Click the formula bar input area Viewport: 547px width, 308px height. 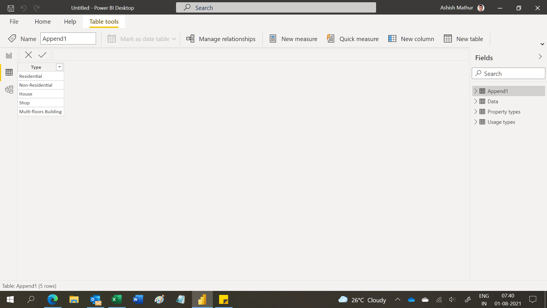260,55
